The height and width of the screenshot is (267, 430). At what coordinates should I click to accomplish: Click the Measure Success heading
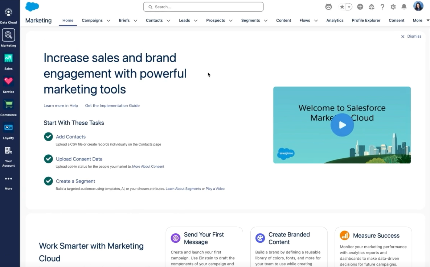(376, 235)
